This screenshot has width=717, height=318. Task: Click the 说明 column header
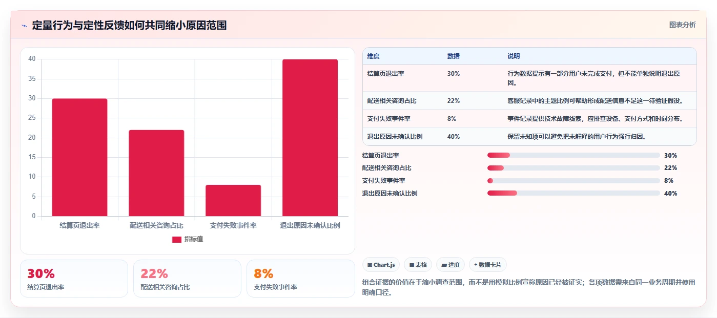(514, 56)
